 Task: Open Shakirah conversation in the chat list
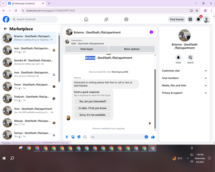pyautogui.click(x=29, y=98)
